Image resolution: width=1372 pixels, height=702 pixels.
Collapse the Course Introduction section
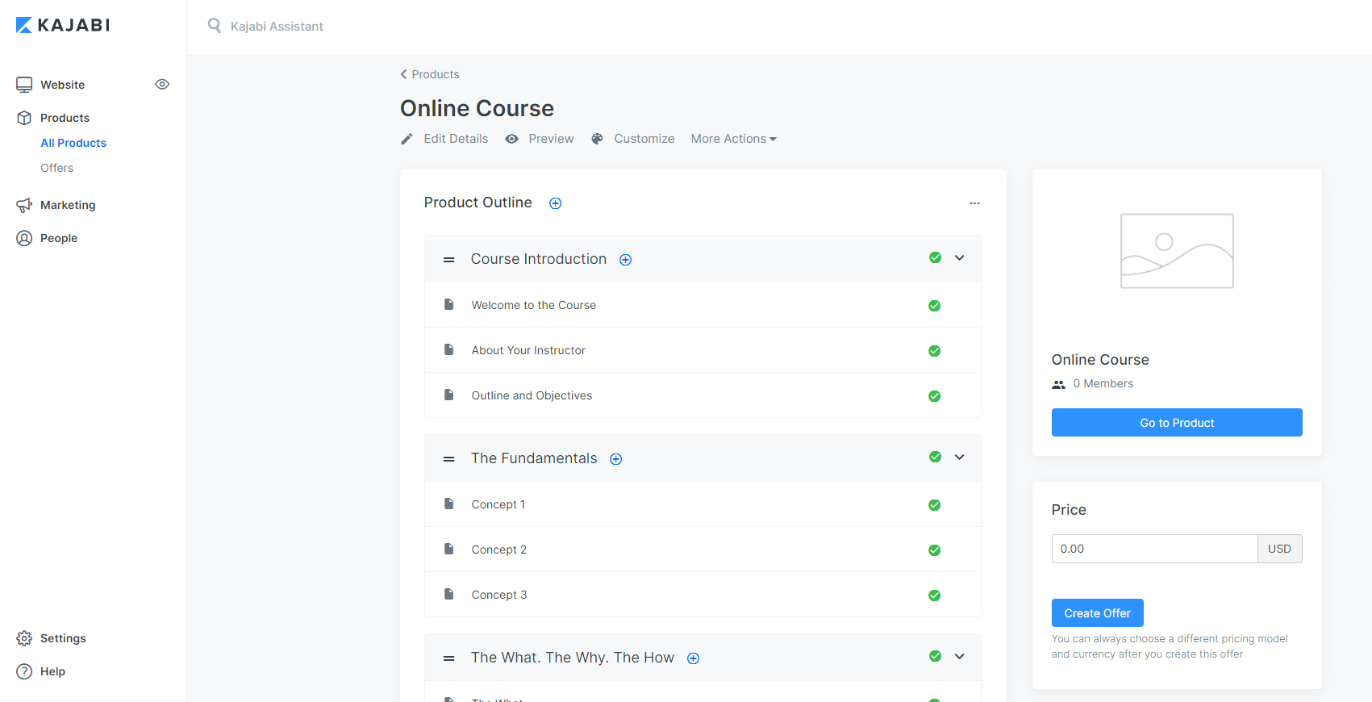click(x=960, y=258)
